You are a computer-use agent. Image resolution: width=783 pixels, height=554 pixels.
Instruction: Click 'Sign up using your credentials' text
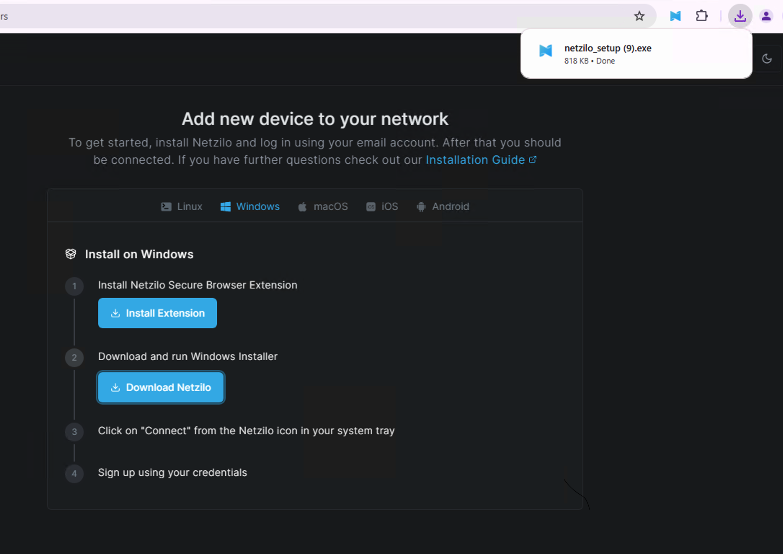(x=172, y=472)
